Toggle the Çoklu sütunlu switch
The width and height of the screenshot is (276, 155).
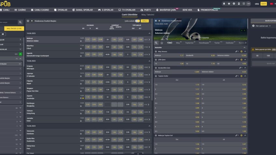(137, 21)
